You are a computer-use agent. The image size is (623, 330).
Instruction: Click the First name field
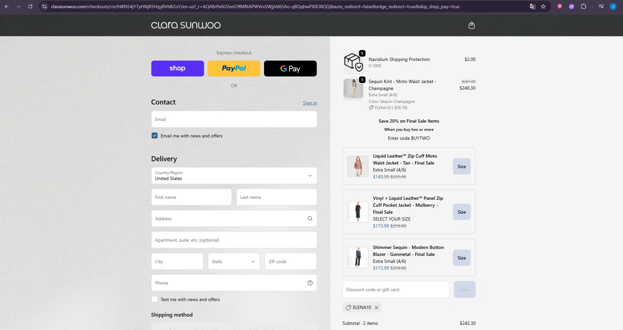tap(191, 197)
